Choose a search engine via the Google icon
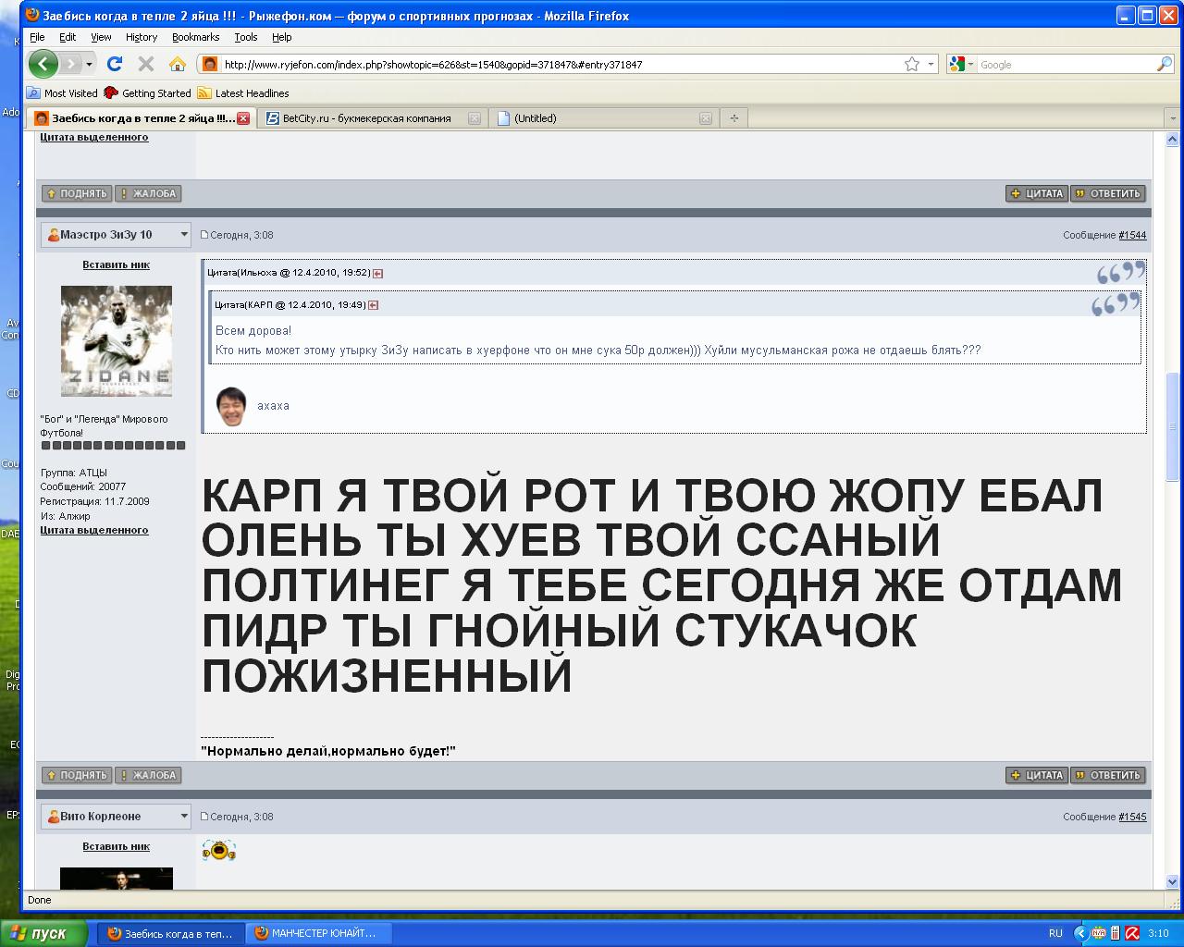This screenshot has width=1184, height=947. [960, 64]
